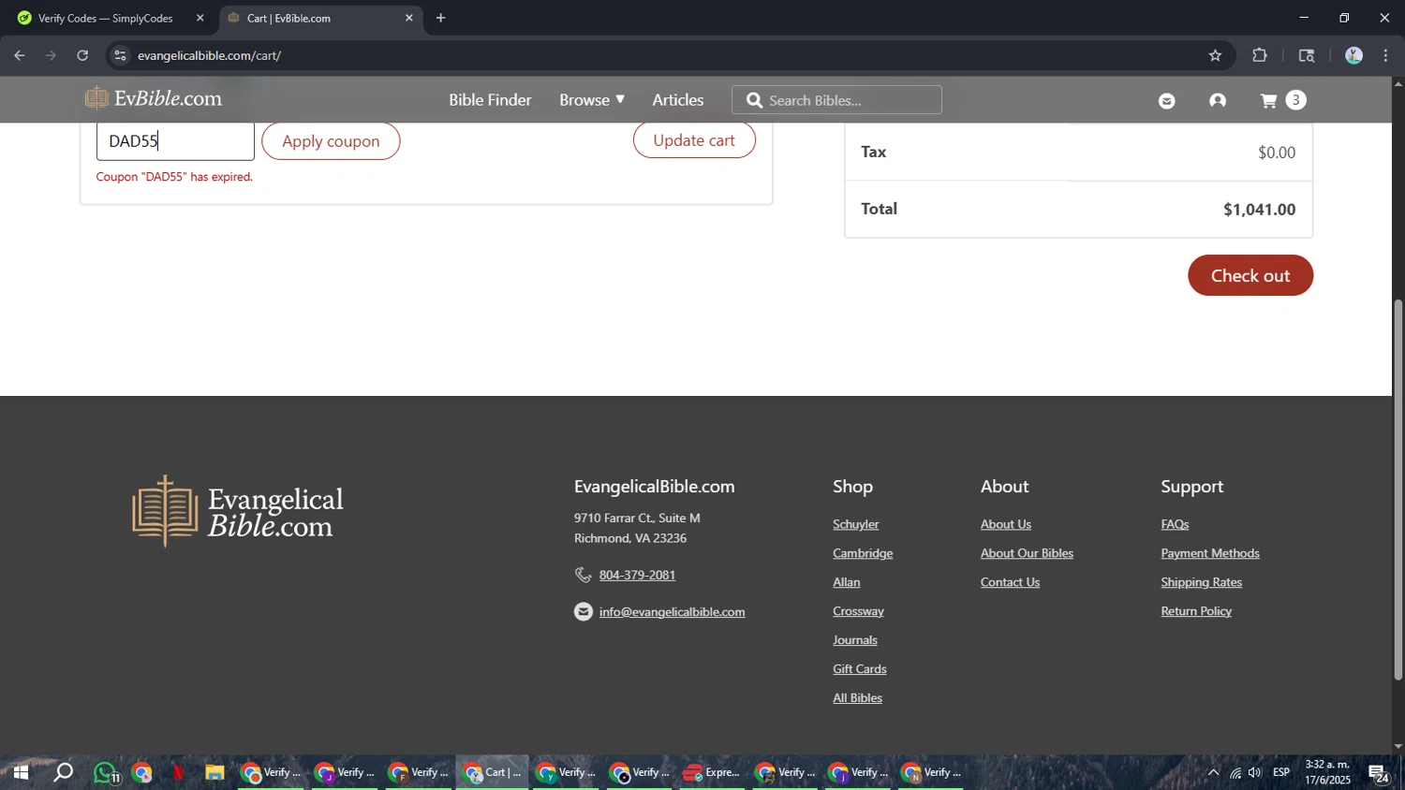Open the Chrome three-dot menu
The width and height of the screenshot is (1405, 790).
point(1385,55)
